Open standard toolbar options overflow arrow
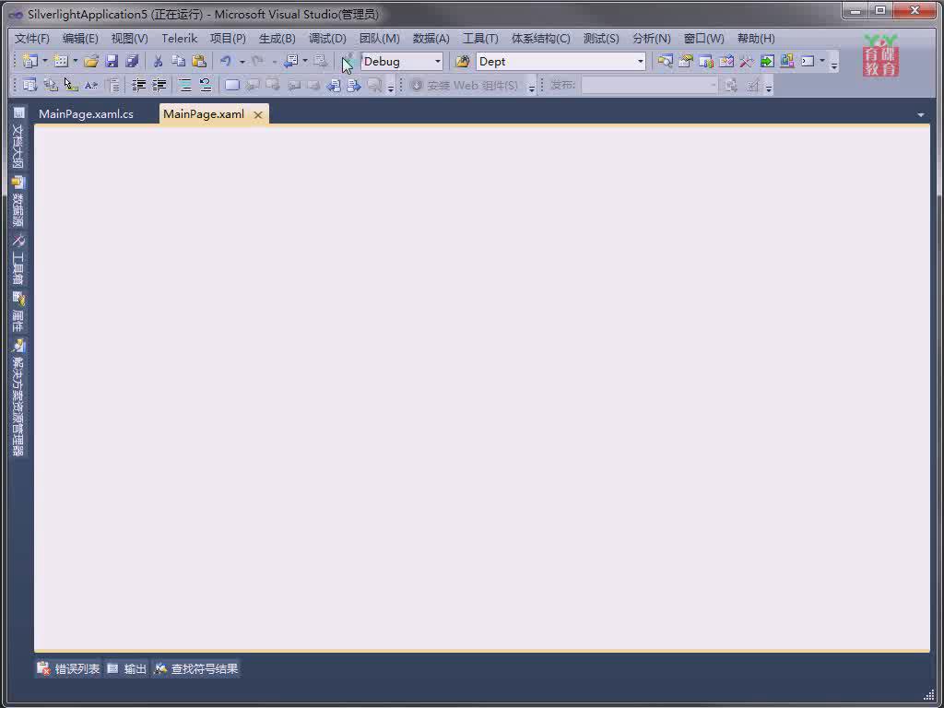This screenshot has height=708, width=944. point(833,65)
